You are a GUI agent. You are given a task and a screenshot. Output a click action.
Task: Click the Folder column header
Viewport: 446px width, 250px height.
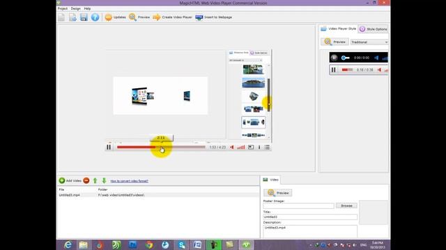coord(102,190)
